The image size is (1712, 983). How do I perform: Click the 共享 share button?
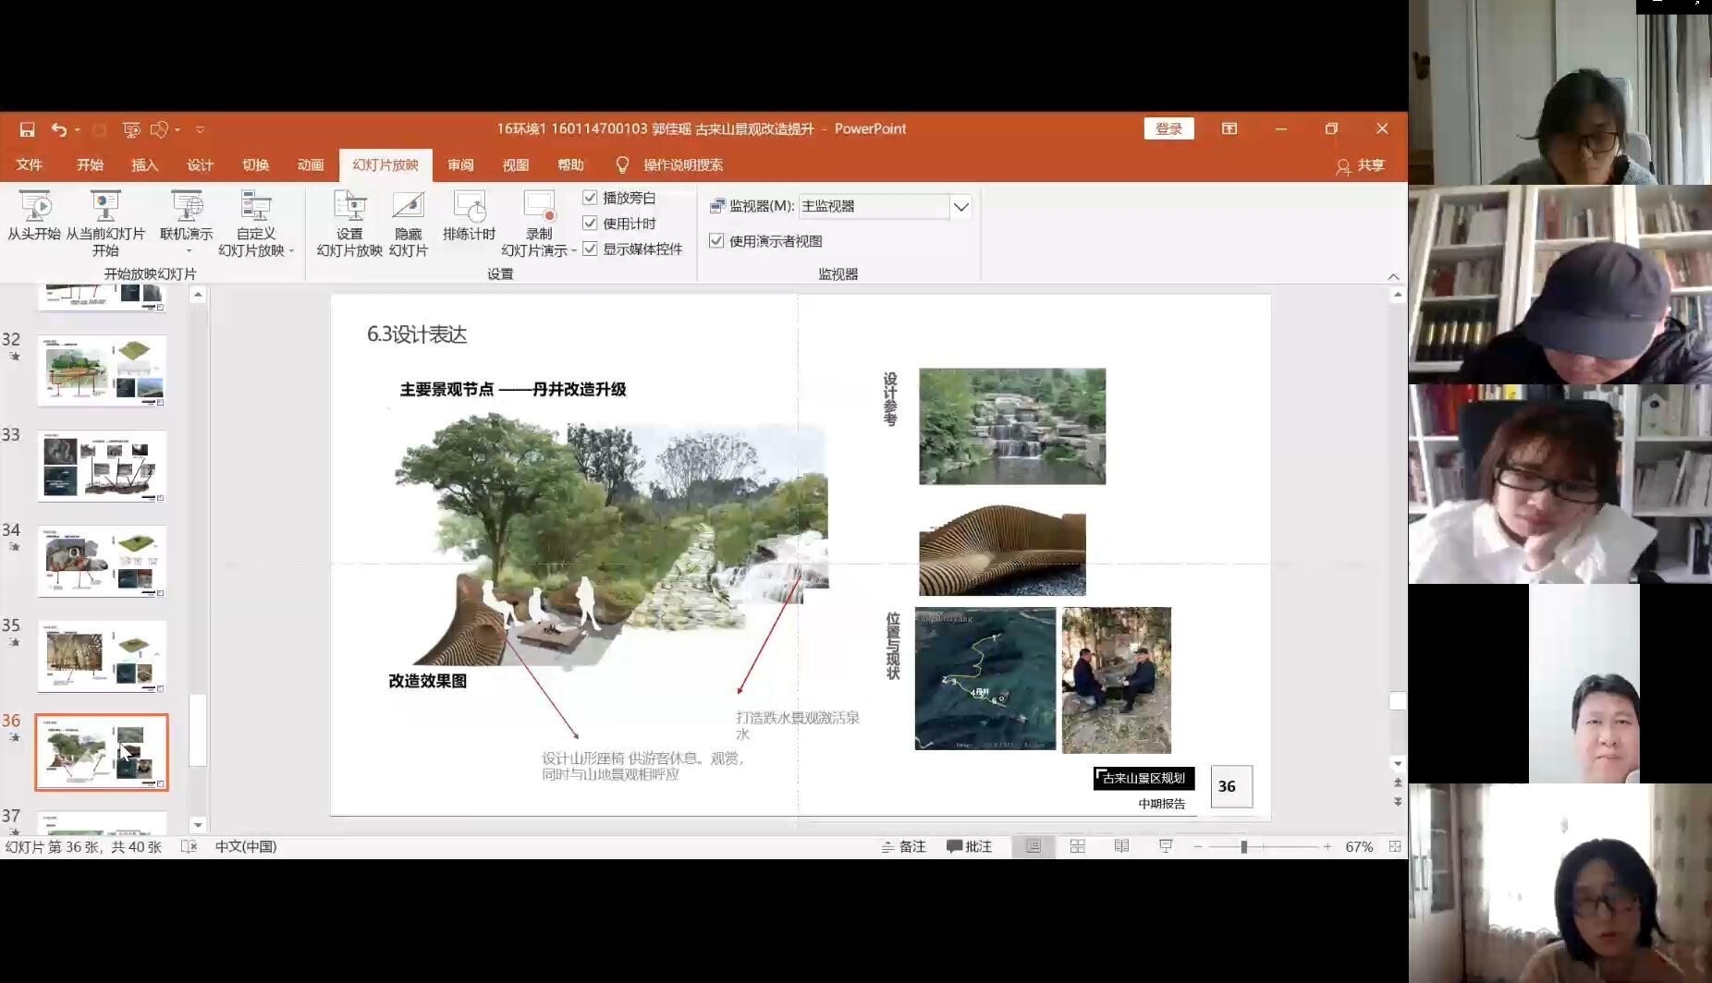click(x=1361, y=165)
